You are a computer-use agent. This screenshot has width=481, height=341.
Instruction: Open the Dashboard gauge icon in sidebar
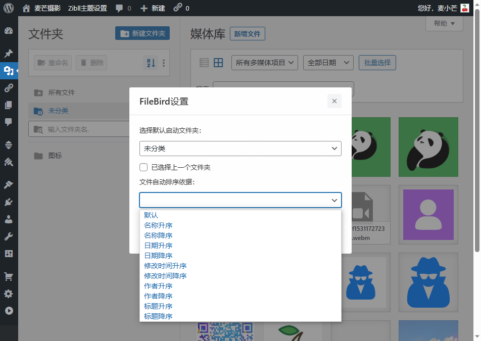[x=9, y=31]
